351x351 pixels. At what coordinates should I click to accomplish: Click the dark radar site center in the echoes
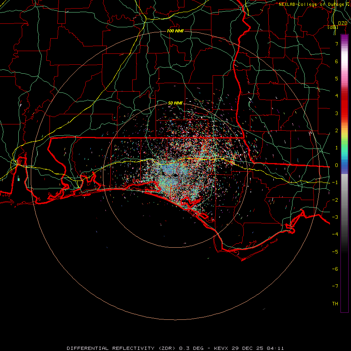[x=175, y=175]
